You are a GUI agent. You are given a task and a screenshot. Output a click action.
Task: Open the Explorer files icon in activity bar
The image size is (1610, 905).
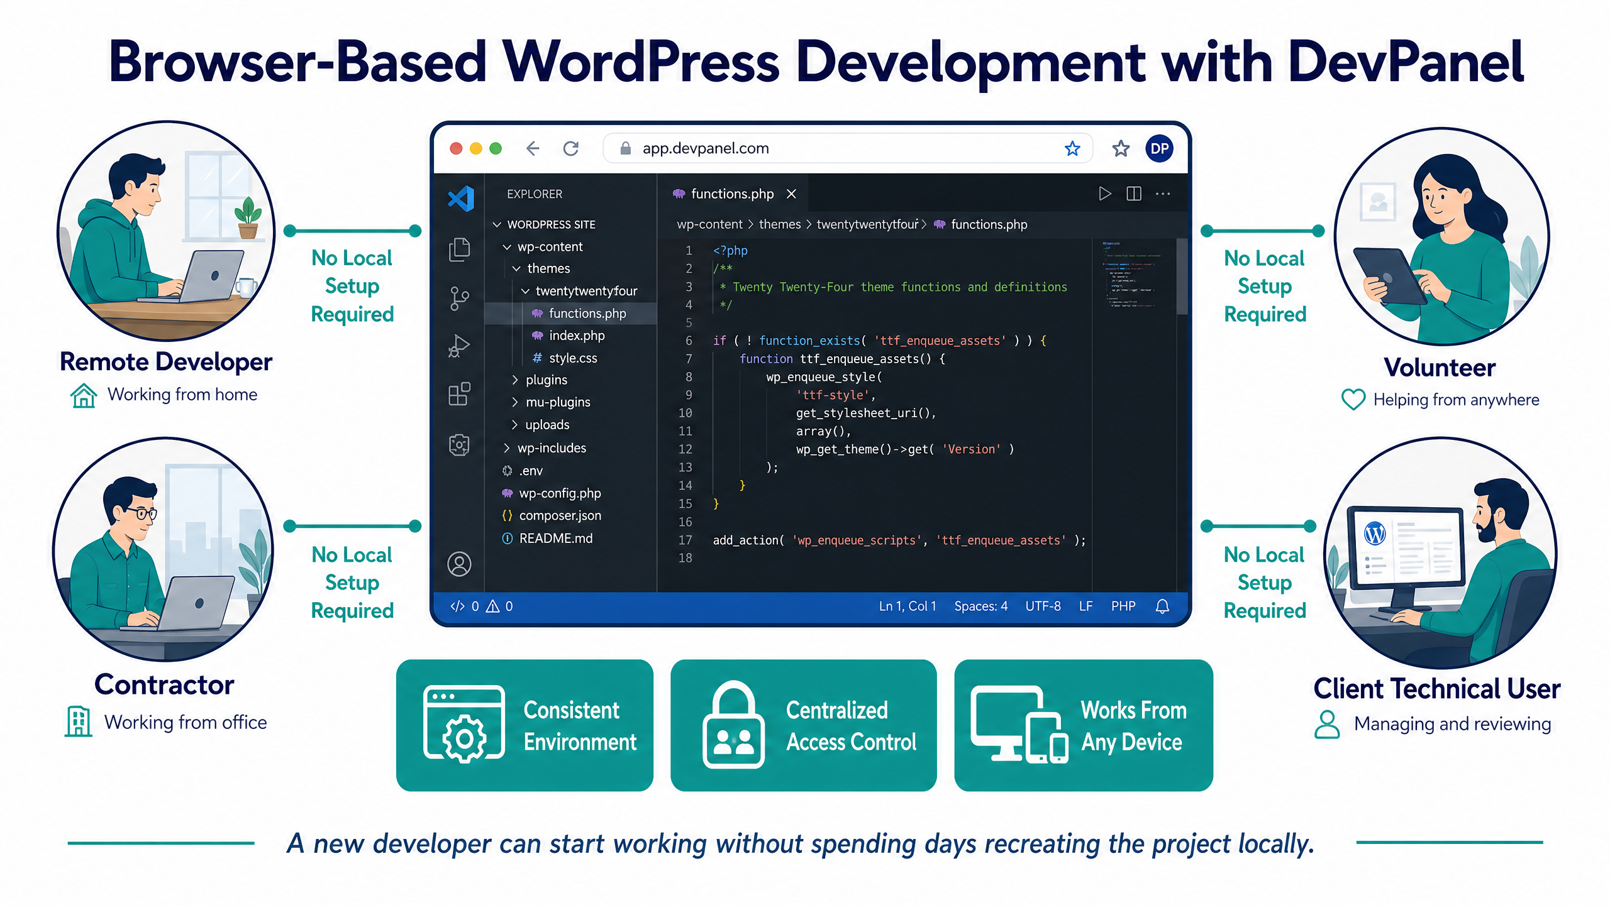click(x=459, y=250)
